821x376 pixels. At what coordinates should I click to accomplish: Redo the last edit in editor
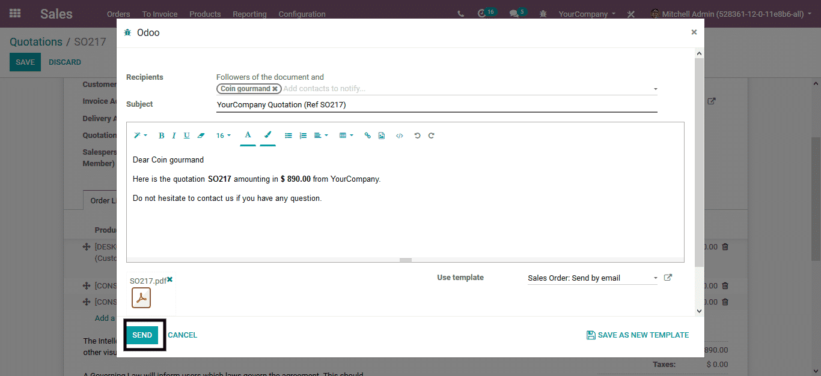[x=431, y=136]
